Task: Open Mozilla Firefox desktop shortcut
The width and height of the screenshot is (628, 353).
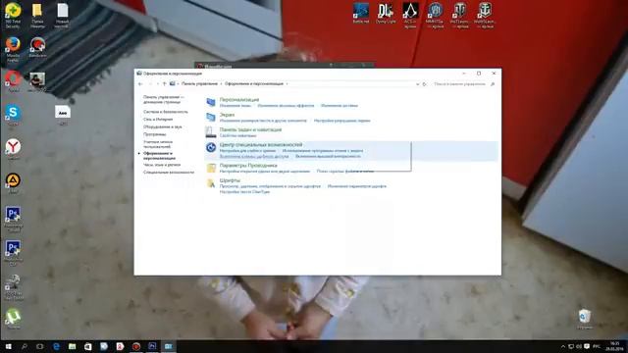Action: pyautogui.click(x=13, y=49)
